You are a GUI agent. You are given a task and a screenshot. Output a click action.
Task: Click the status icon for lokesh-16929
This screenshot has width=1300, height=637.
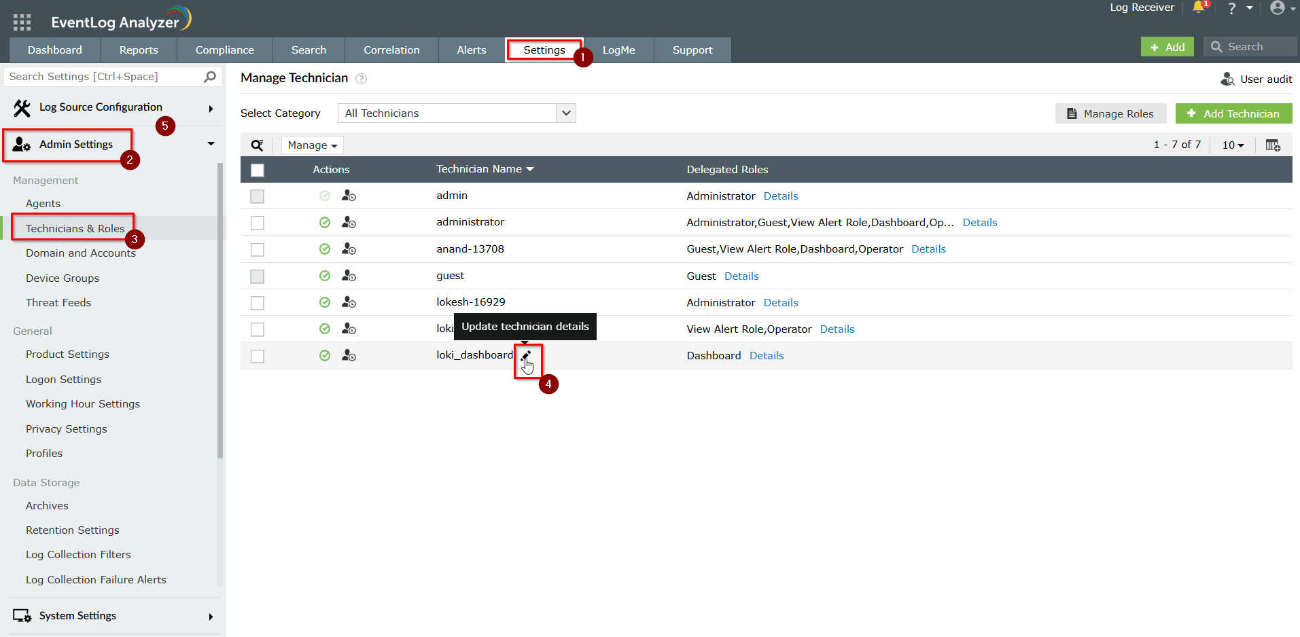click(x=325, y=302)
